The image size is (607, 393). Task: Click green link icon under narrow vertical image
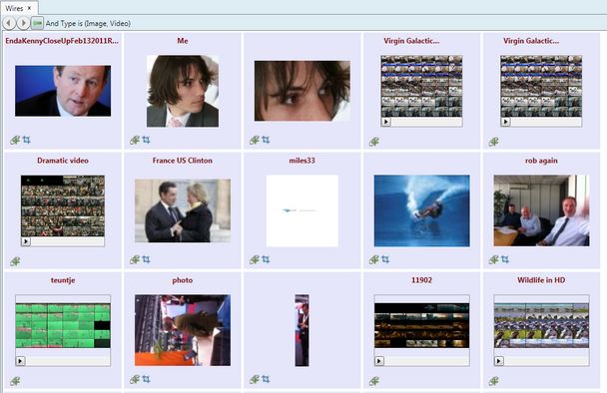(254, 379)
